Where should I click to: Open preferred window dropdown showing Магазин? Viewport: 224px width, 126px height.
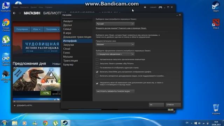tap(115, 44)
